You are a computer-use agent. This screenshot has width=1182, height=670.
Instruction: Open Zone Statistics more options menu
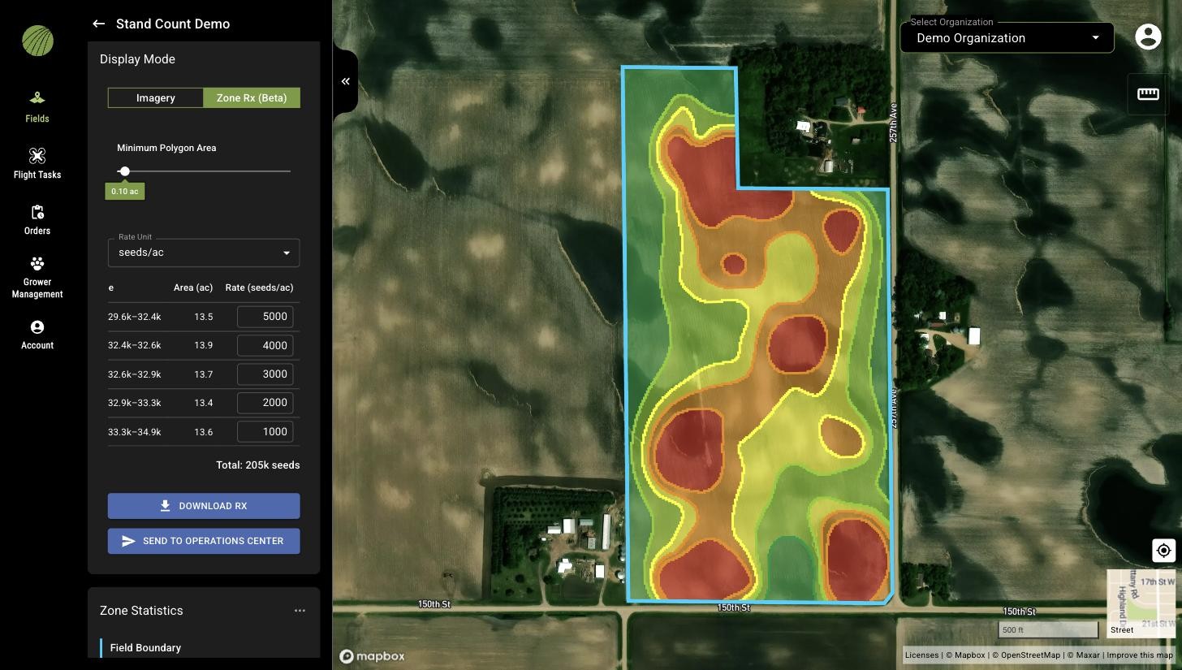300,611
